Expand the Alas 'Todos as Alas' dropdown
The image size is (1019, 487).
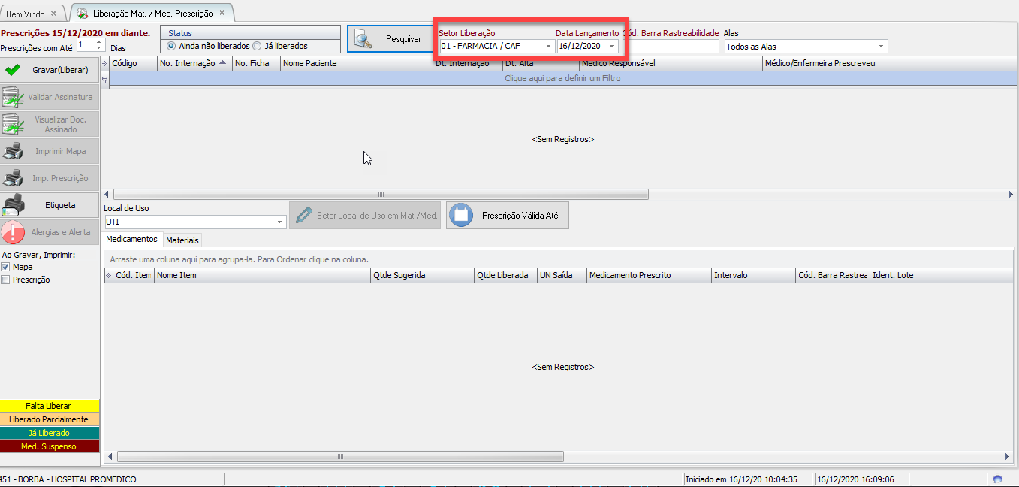881,47
